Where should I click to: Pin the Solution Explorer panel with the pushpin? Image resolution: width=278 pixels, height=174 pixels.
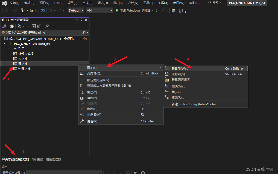(81, 20)
